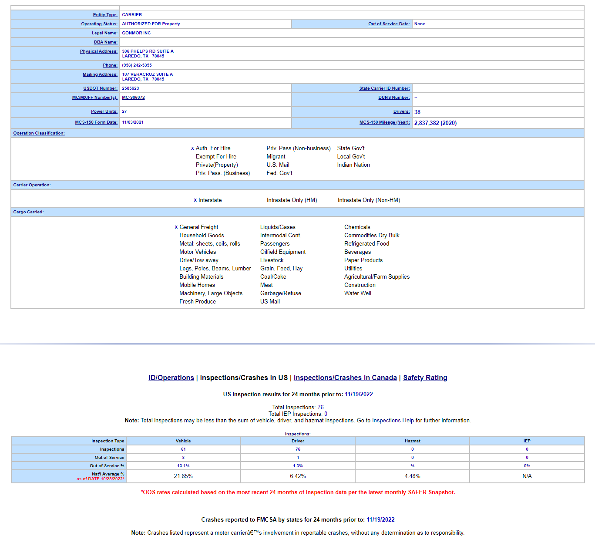Click the MCS-150 Mileage (Year) link
Screen dimensions: 595x546
pos(384,122)
